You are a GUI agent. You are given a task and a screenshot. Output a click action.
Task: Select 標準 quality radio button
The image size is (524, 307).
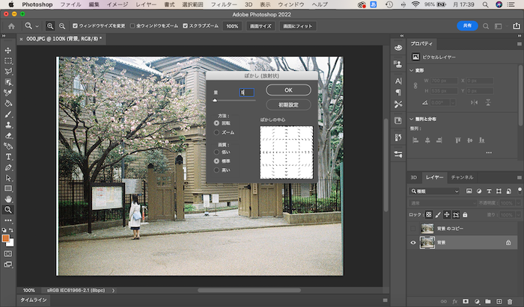point(216,161)
